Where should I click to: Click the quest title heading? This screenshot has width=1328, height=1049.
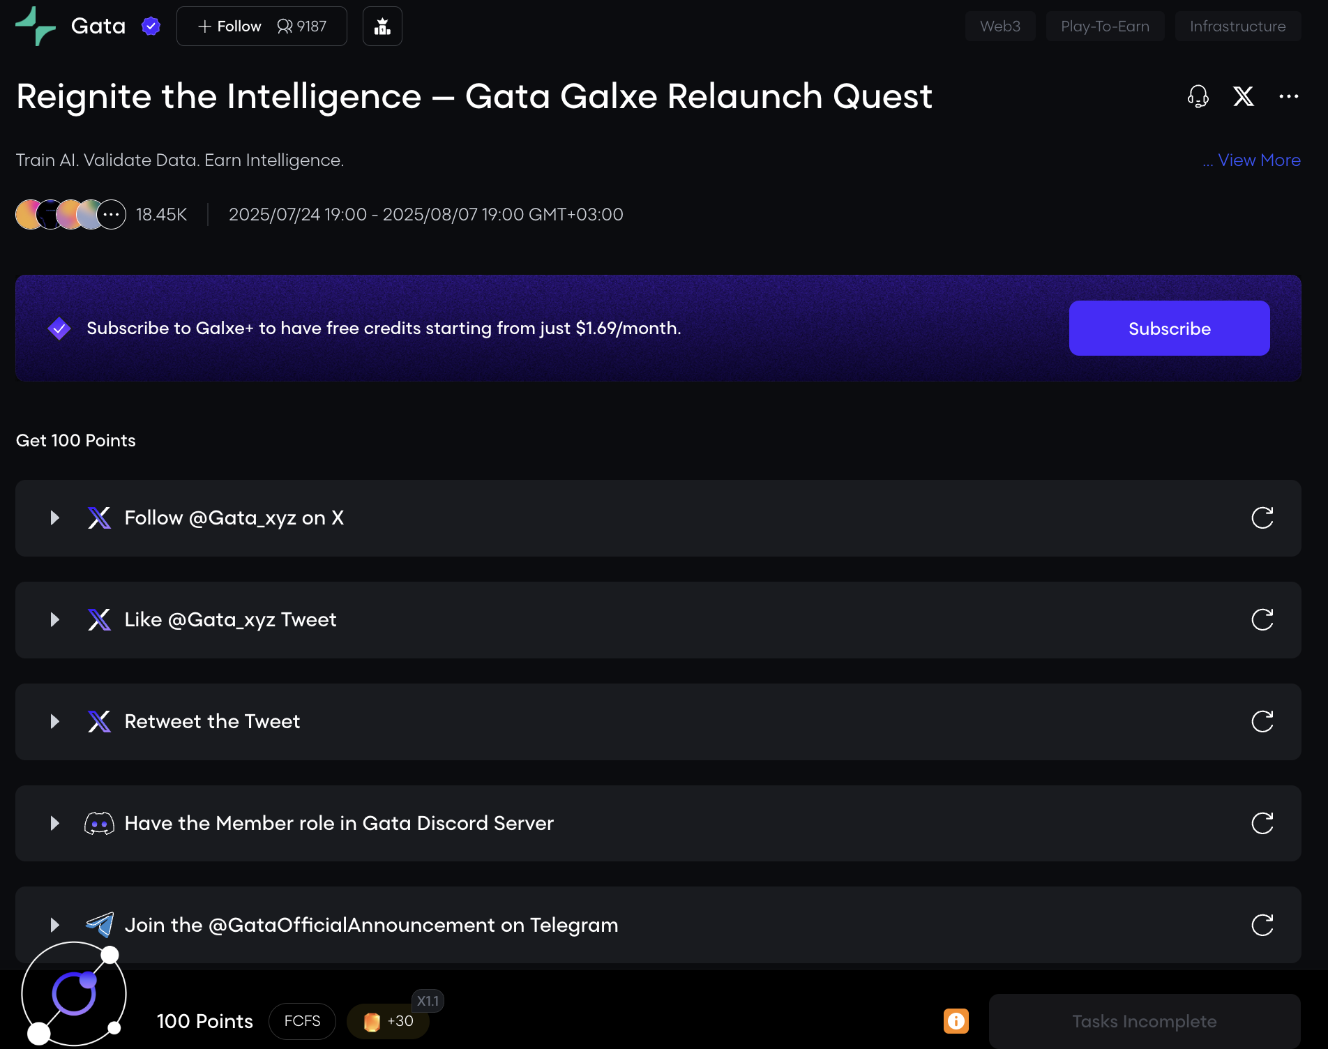coord(474,96)
